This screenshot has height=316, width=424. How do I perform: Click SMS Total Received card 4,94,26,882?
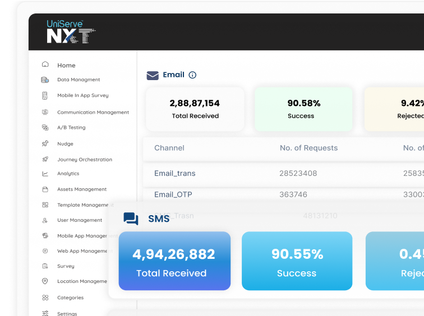174,261
